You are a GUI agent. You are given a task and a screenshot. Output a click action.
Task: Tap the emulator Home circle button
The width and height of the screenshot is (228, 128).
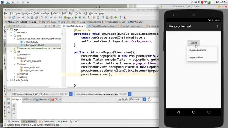pos(193,112)
